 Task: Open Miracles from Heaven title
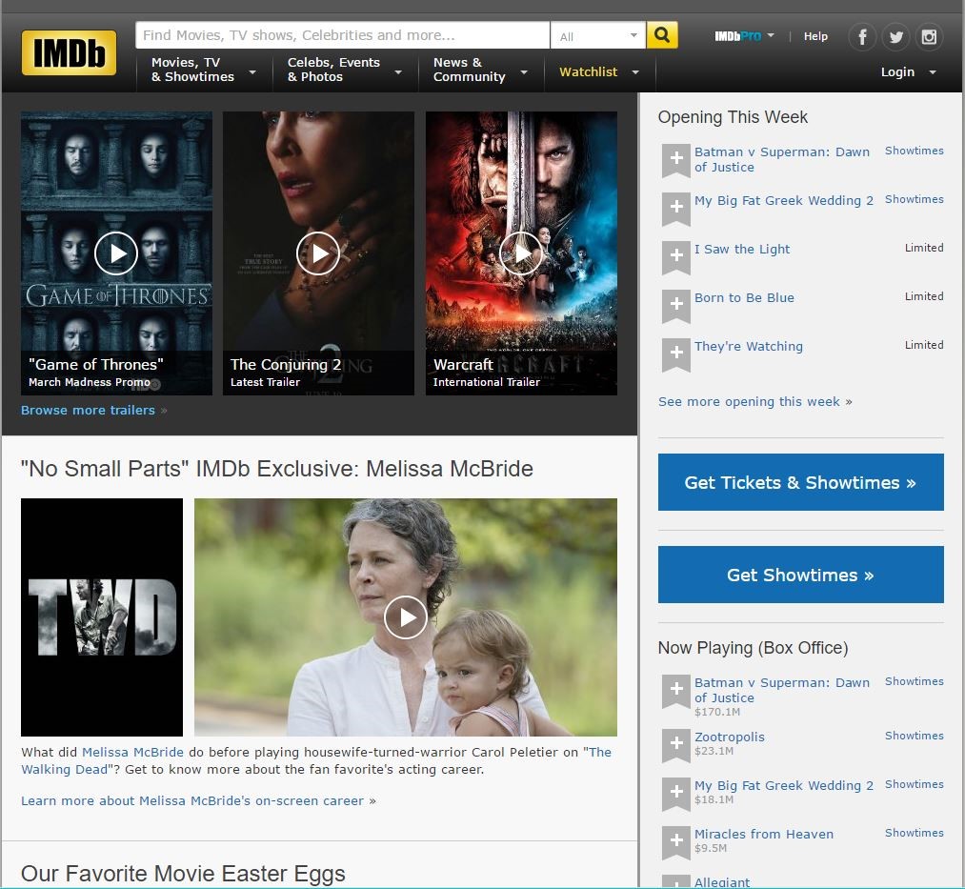(764, 834)
